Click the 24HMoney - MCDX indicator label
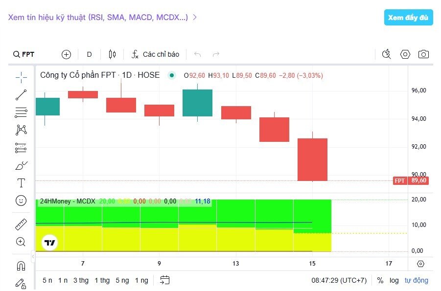The width and height of the screenshot is (441, 291). coord(68,201)
